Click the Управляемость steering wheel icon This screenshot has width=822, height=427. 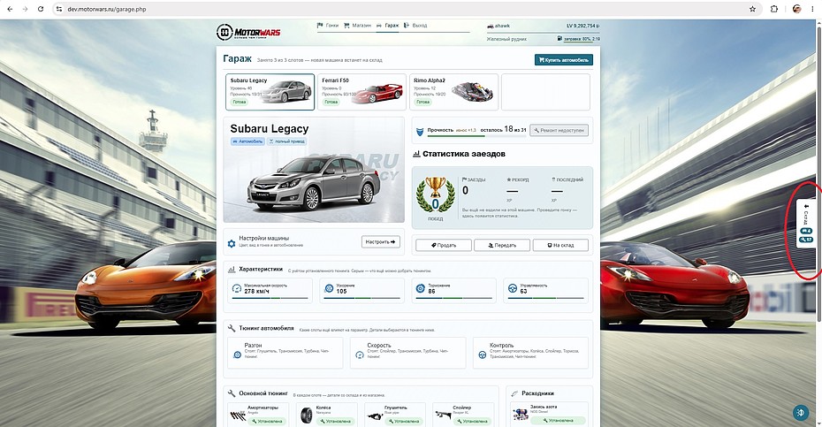(512, 288)
